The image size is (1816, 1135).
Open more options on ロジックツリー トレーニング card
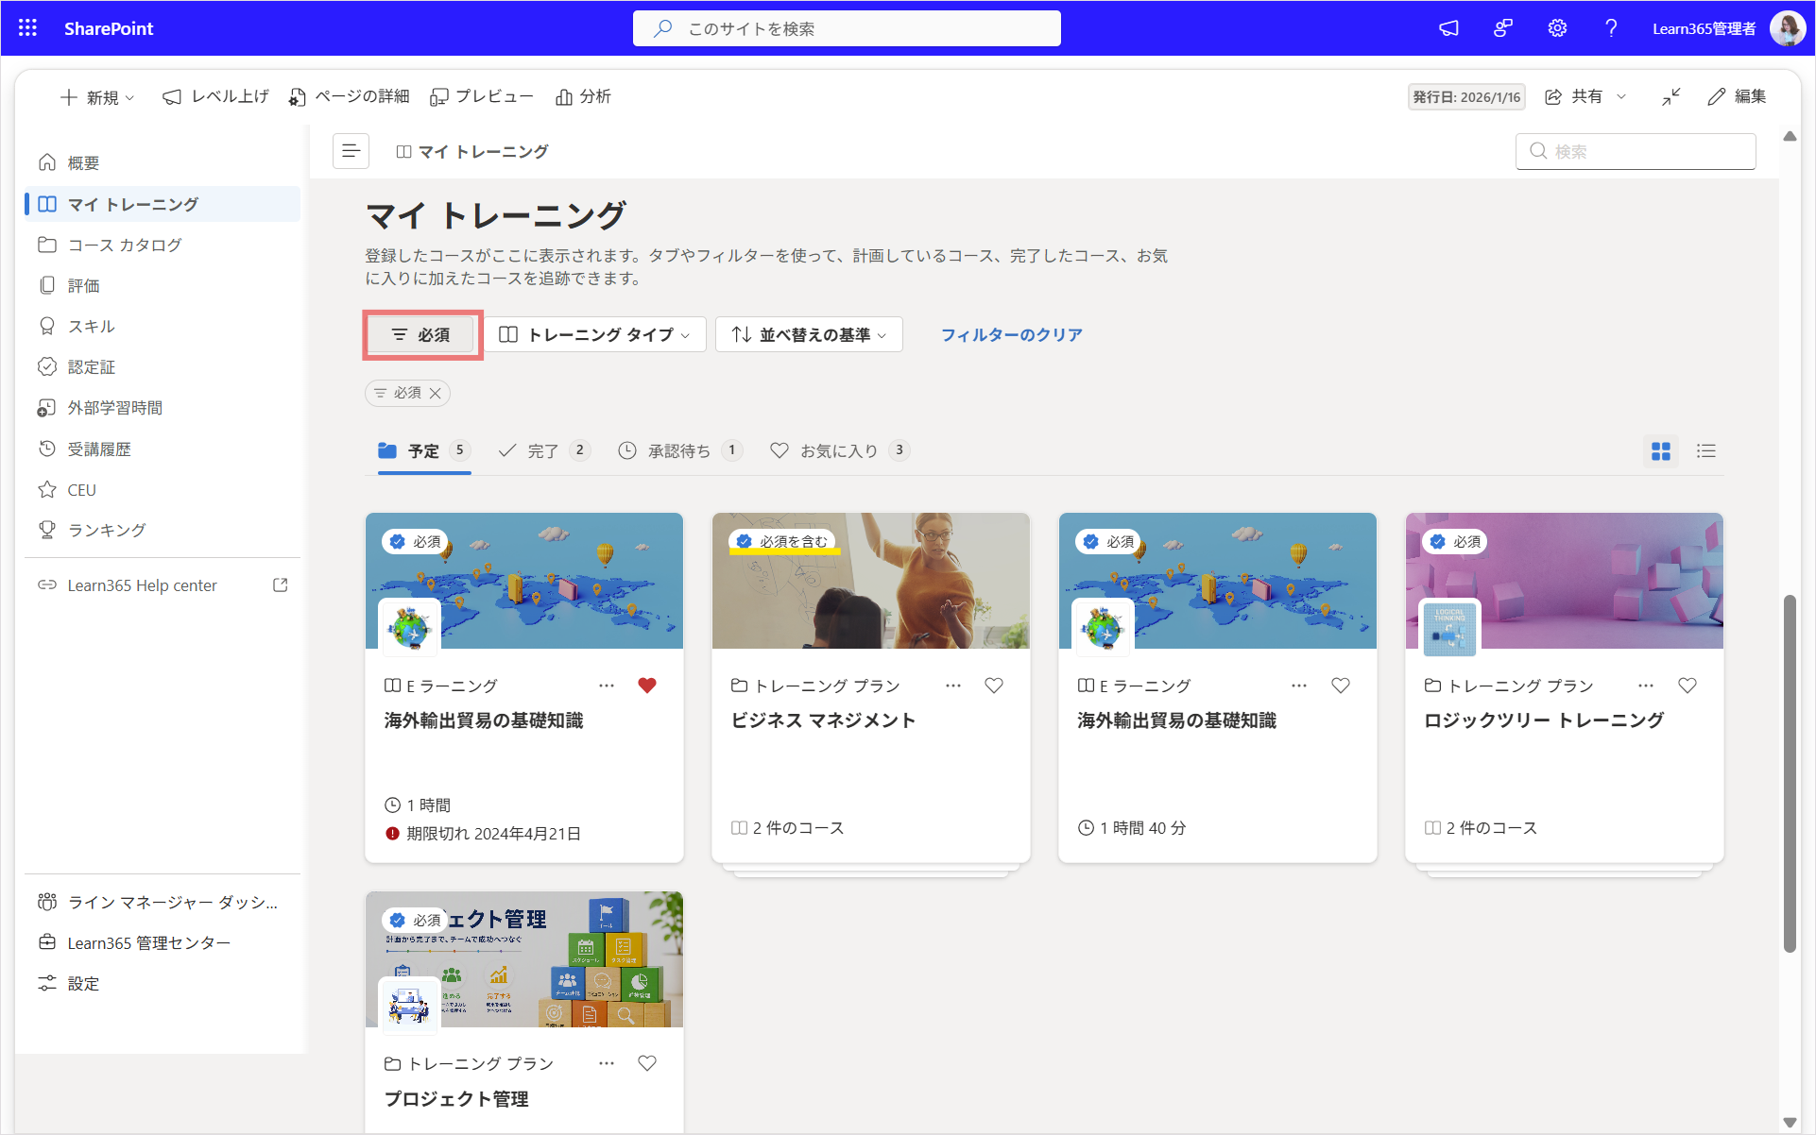[1647, 686]
